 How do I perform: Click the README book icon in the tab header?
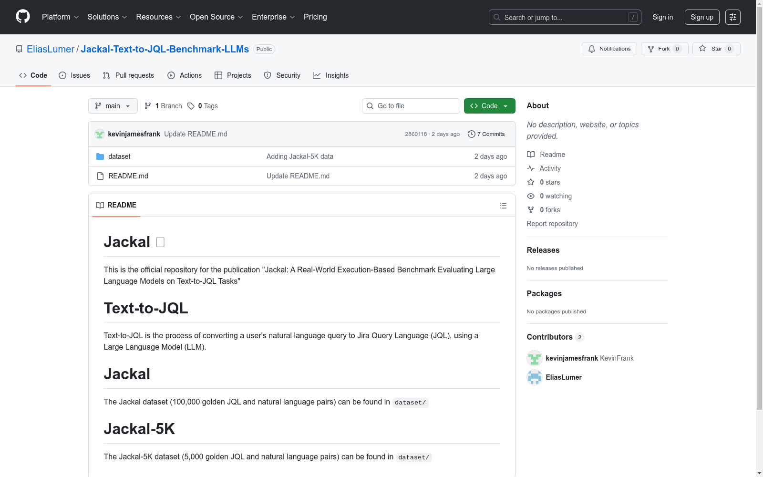click(x=100, y=205)
